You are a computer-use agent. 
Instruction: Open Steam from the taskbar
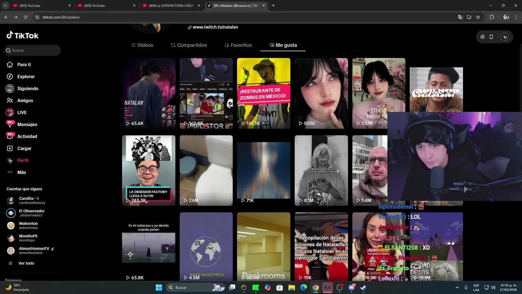[363, 287]
